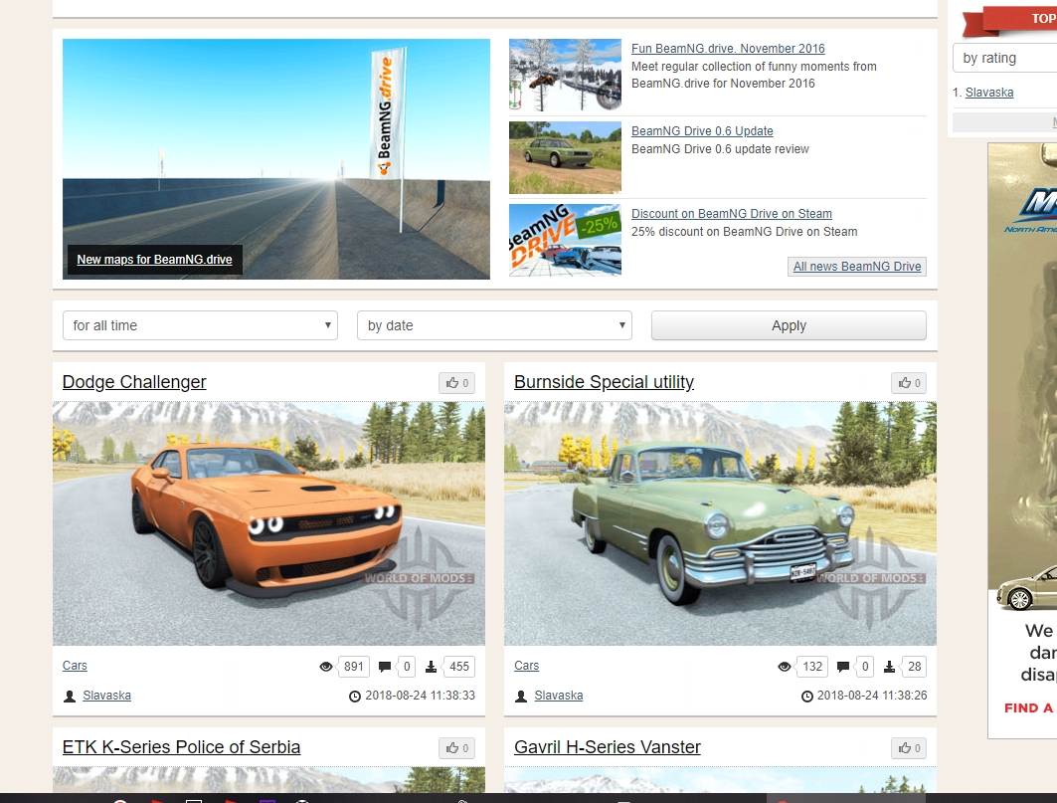Viewport: 1057px width, 803px height.
Task: Click clock icon next to 11:38:33 timestamp
Action: pyautogui.click(x=355, y=697)
